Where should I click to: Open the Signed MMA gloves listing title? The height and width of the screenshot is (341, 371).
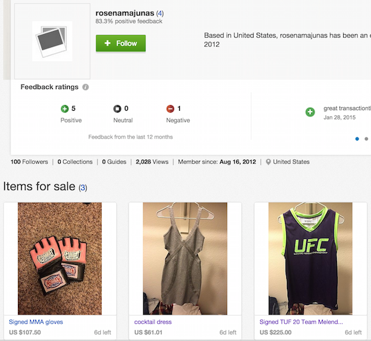point(36,322)
